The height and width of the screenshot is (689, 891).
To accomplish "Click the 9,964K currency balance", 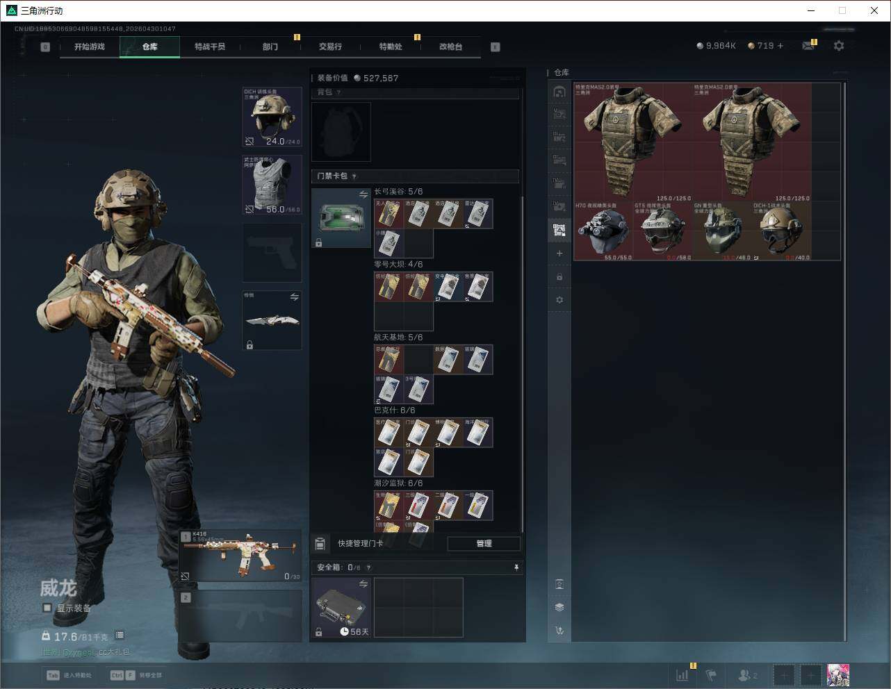I will pos(716,46).
